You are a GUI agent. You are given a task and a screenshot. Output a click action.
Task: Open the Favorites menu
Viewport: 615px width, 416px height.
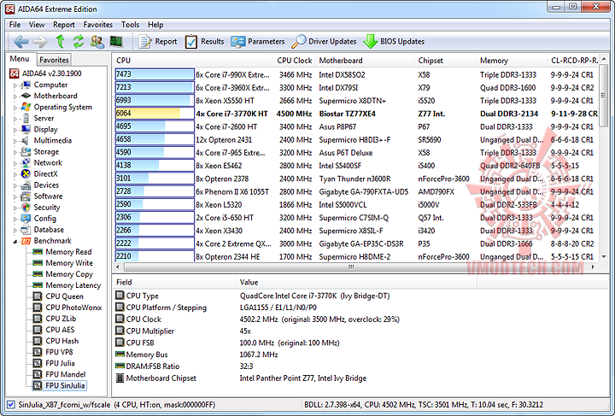tap(97, 25)
